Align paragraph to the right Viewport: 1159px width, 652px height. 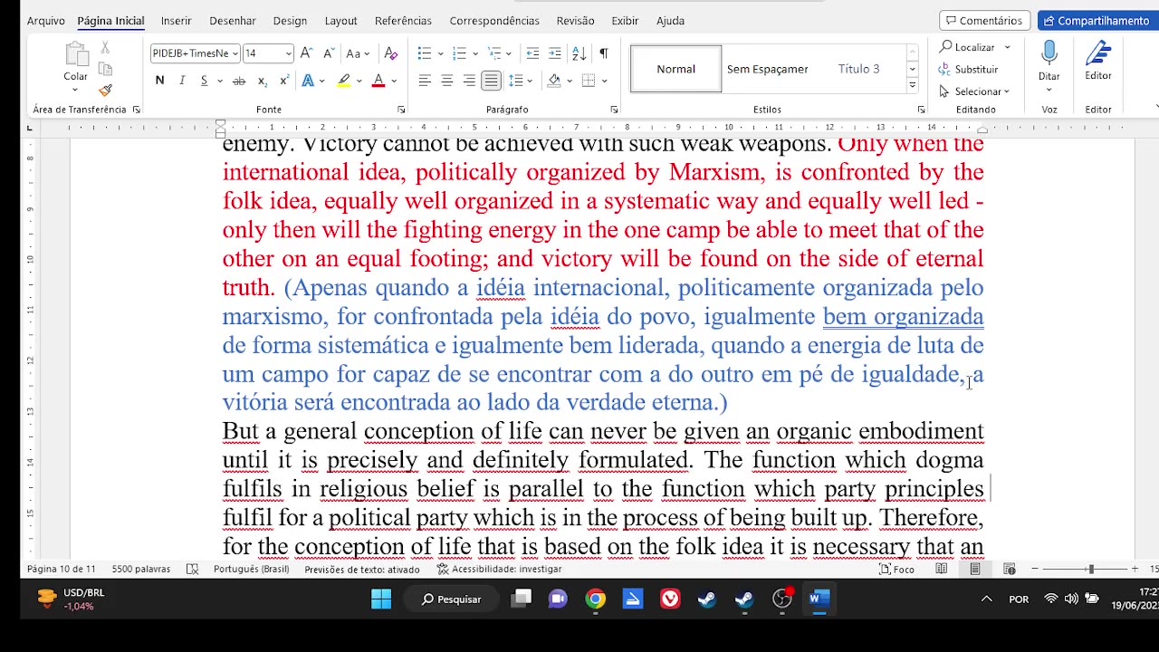tap(469, 81)
